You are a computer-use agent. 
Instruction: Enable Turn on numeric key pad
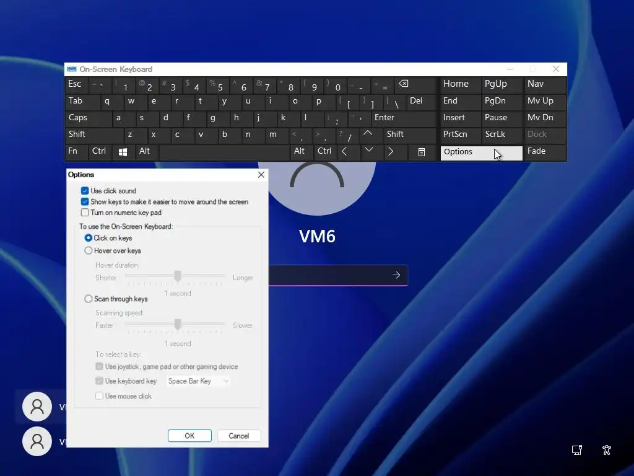85,213
